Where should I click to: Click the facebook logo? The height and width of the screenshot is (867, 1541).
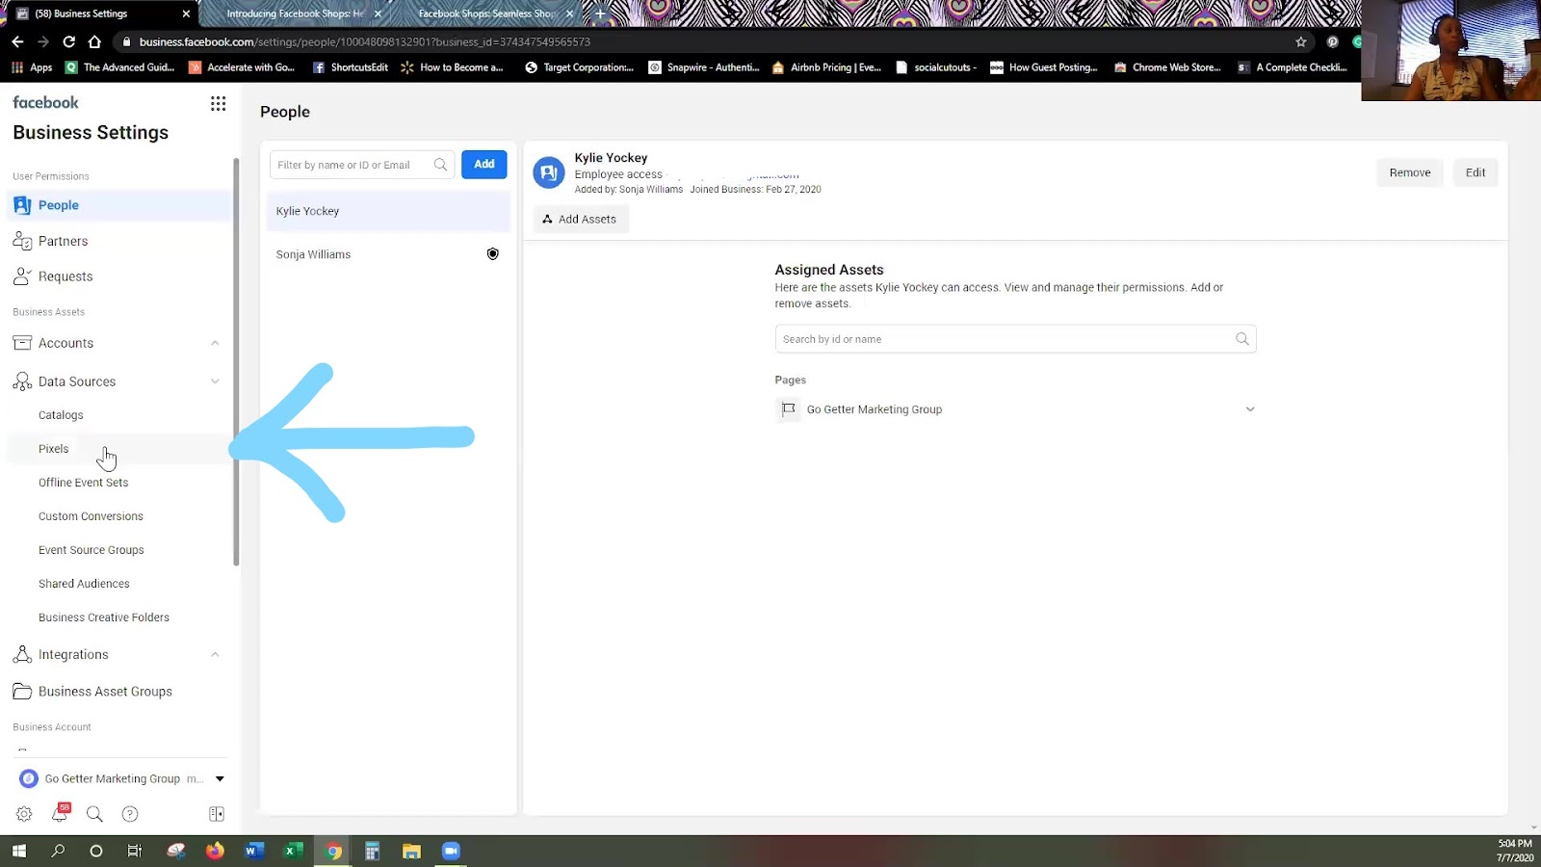46,102
